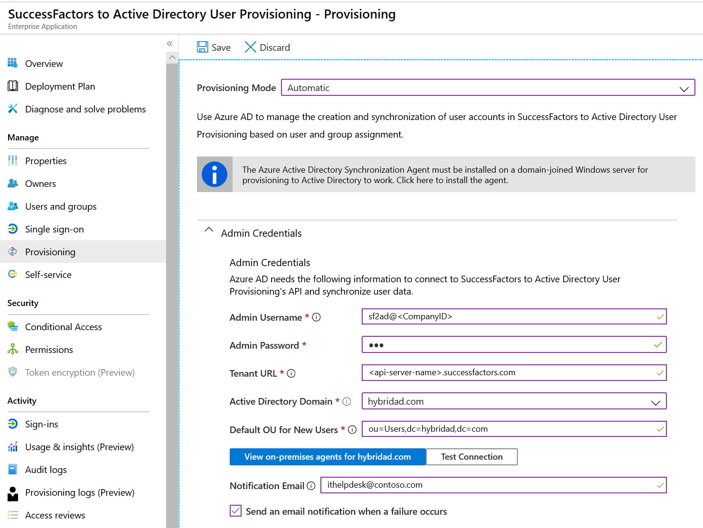Screen dimensions: 703x528
Task: Click the info icon beside Notification Email
Action: (311, 486)
